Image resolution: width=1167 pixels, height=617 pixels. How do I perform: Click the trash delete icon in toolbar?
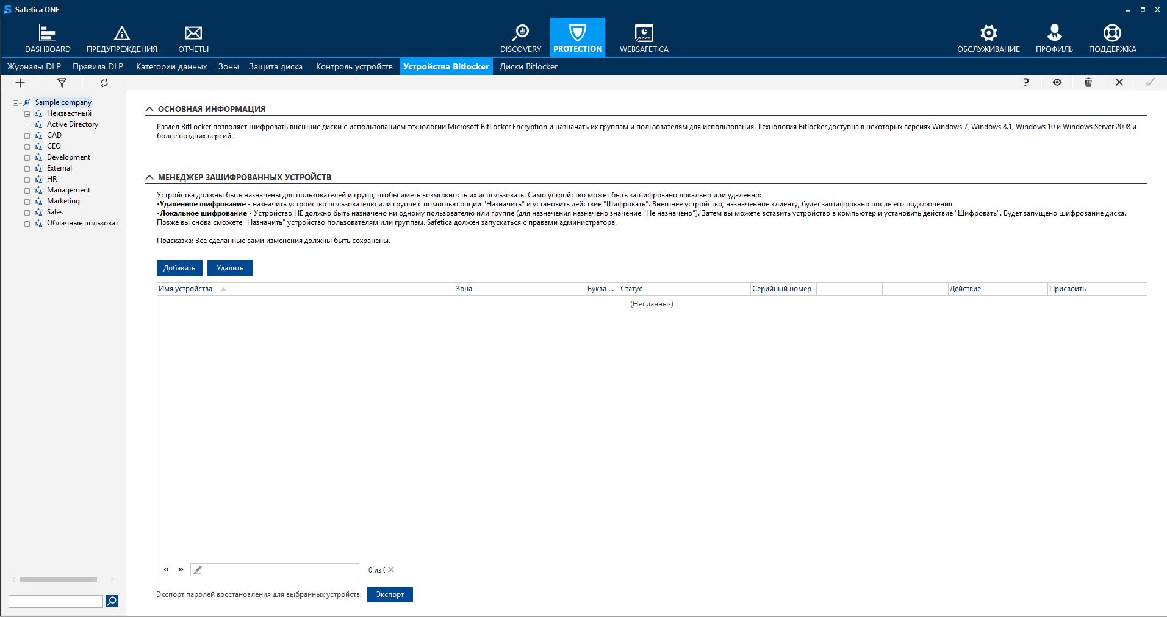coord(1088,82)
